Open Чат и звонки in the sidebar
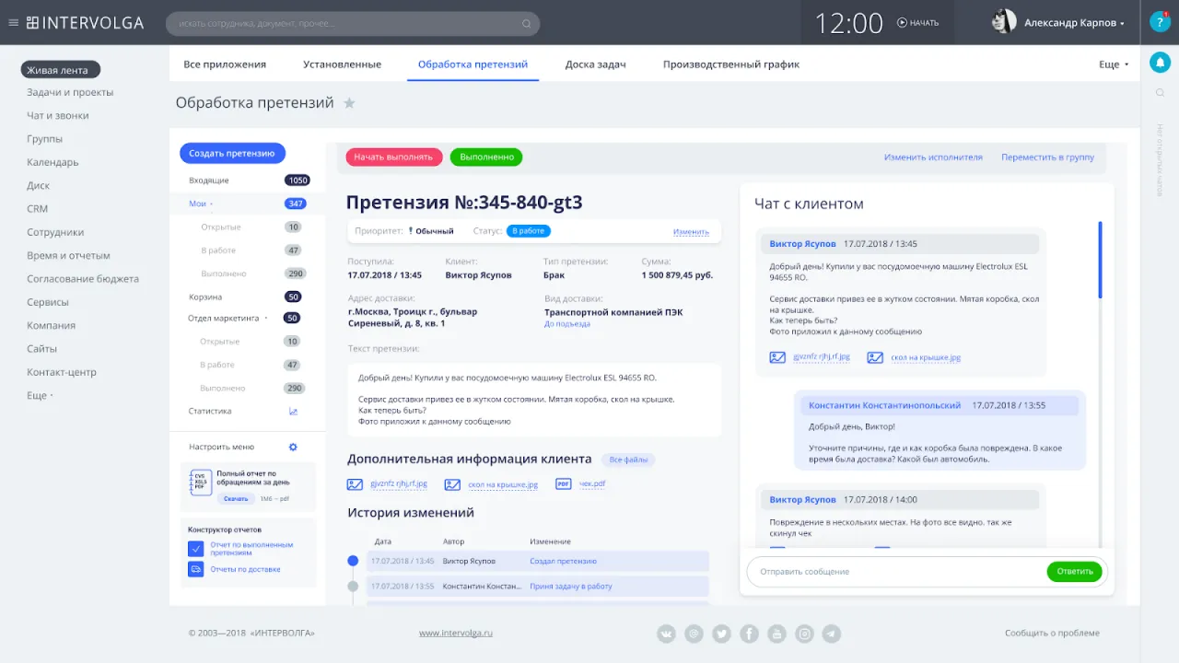The height and width of the screenshot is (663, 1179). tap(58, 116)
